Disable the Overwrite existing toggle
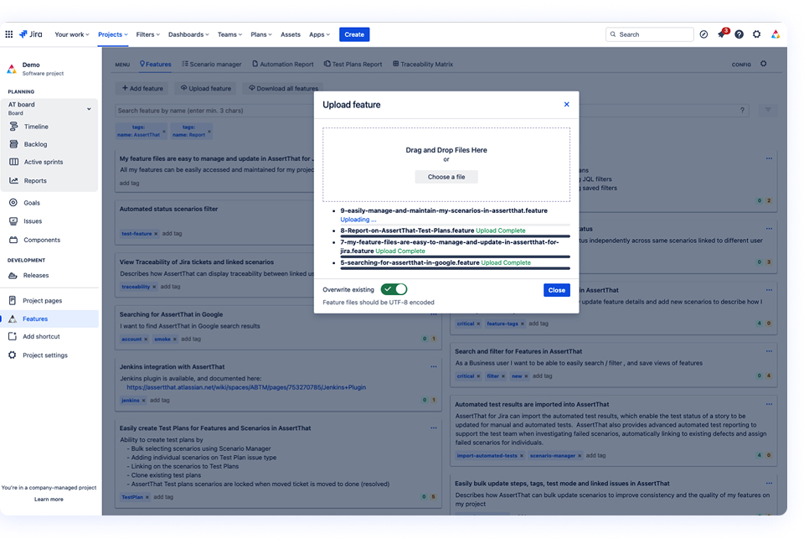This screenshot has height=544, width=809. click(393, 289)
